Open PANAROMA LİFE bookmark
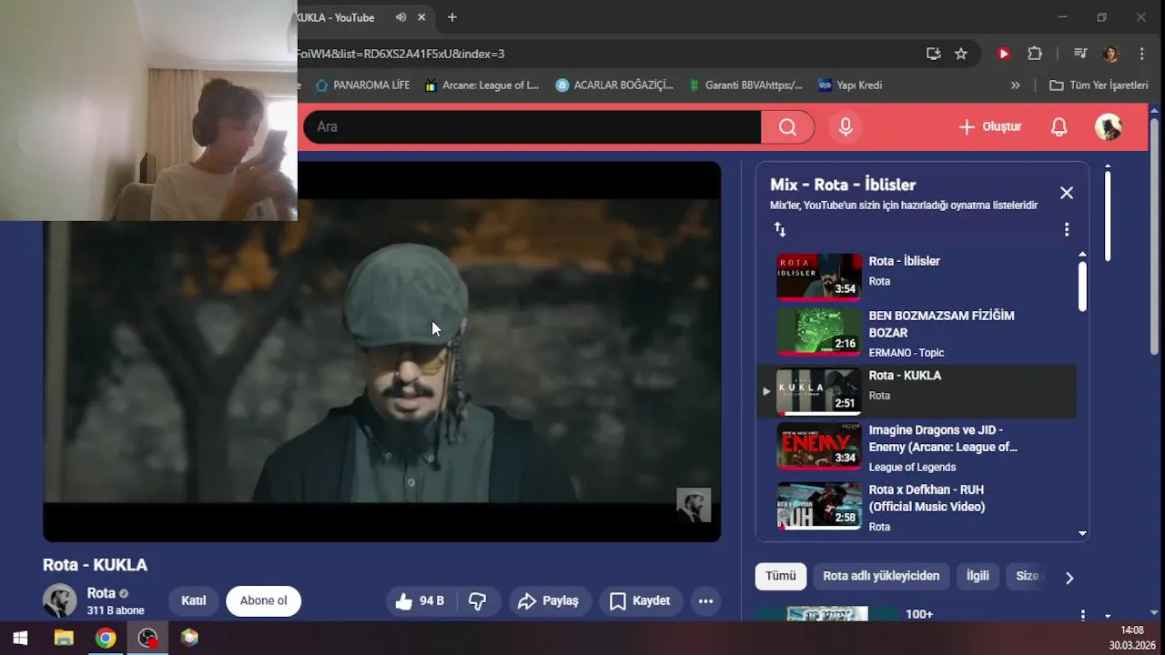 click(x=362, y=86)
